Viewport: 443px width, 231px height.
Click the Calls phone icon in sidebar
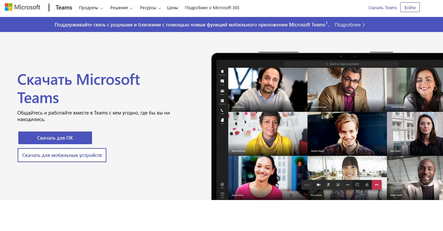point(222,111)
